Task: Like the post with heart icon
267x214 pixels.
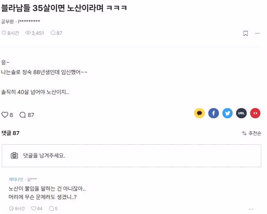Action: (x=5, y=115)
